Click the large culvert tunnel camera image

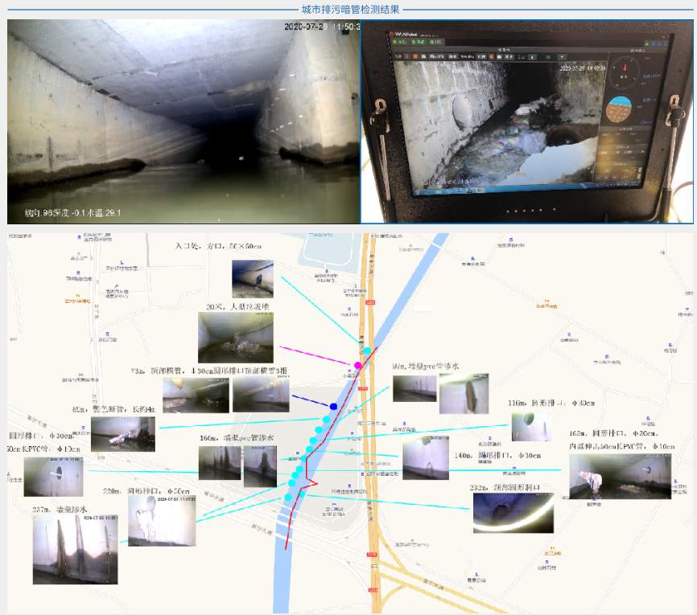184,121
